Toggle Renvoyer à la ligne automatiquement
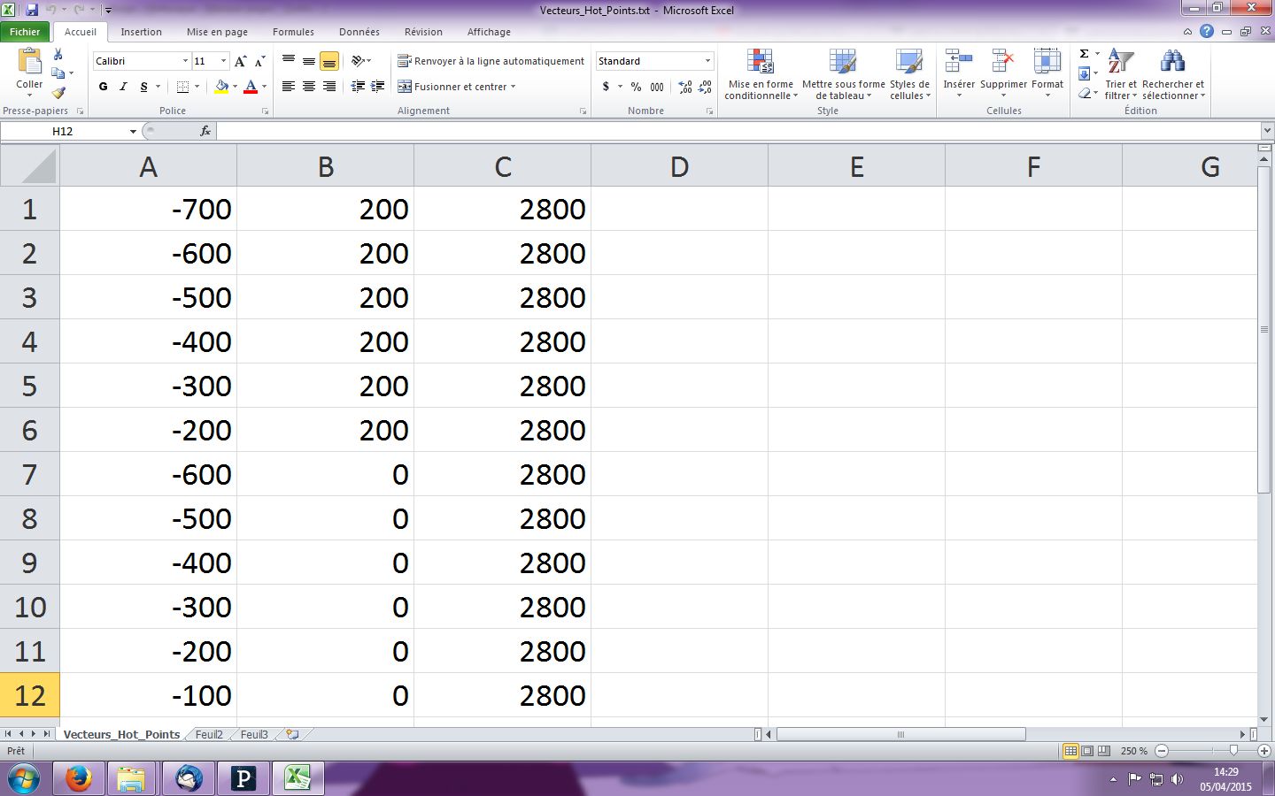The width and height of the screenshot is (1275, 796). point(491,61)
